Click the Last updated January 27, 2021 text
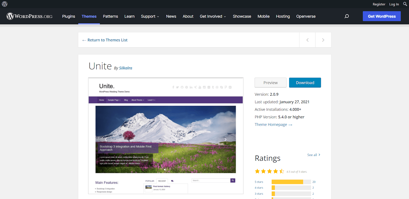Screen dimensions: 409x199 [282, 102]
